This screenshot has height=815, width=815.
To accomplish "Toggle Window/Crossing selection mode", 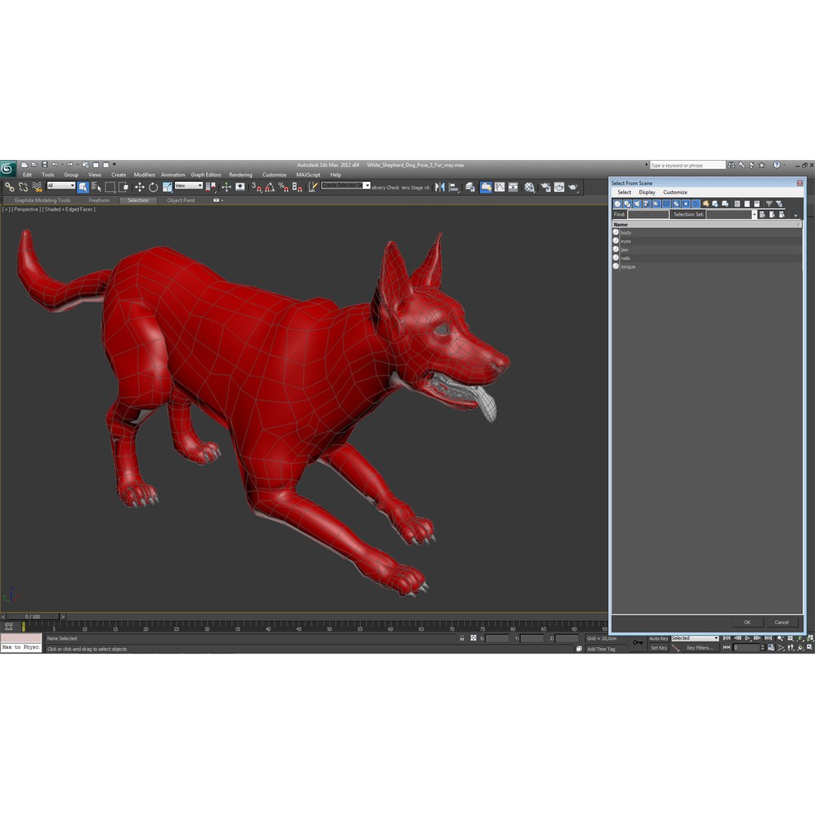I will (x=124, y=187).
